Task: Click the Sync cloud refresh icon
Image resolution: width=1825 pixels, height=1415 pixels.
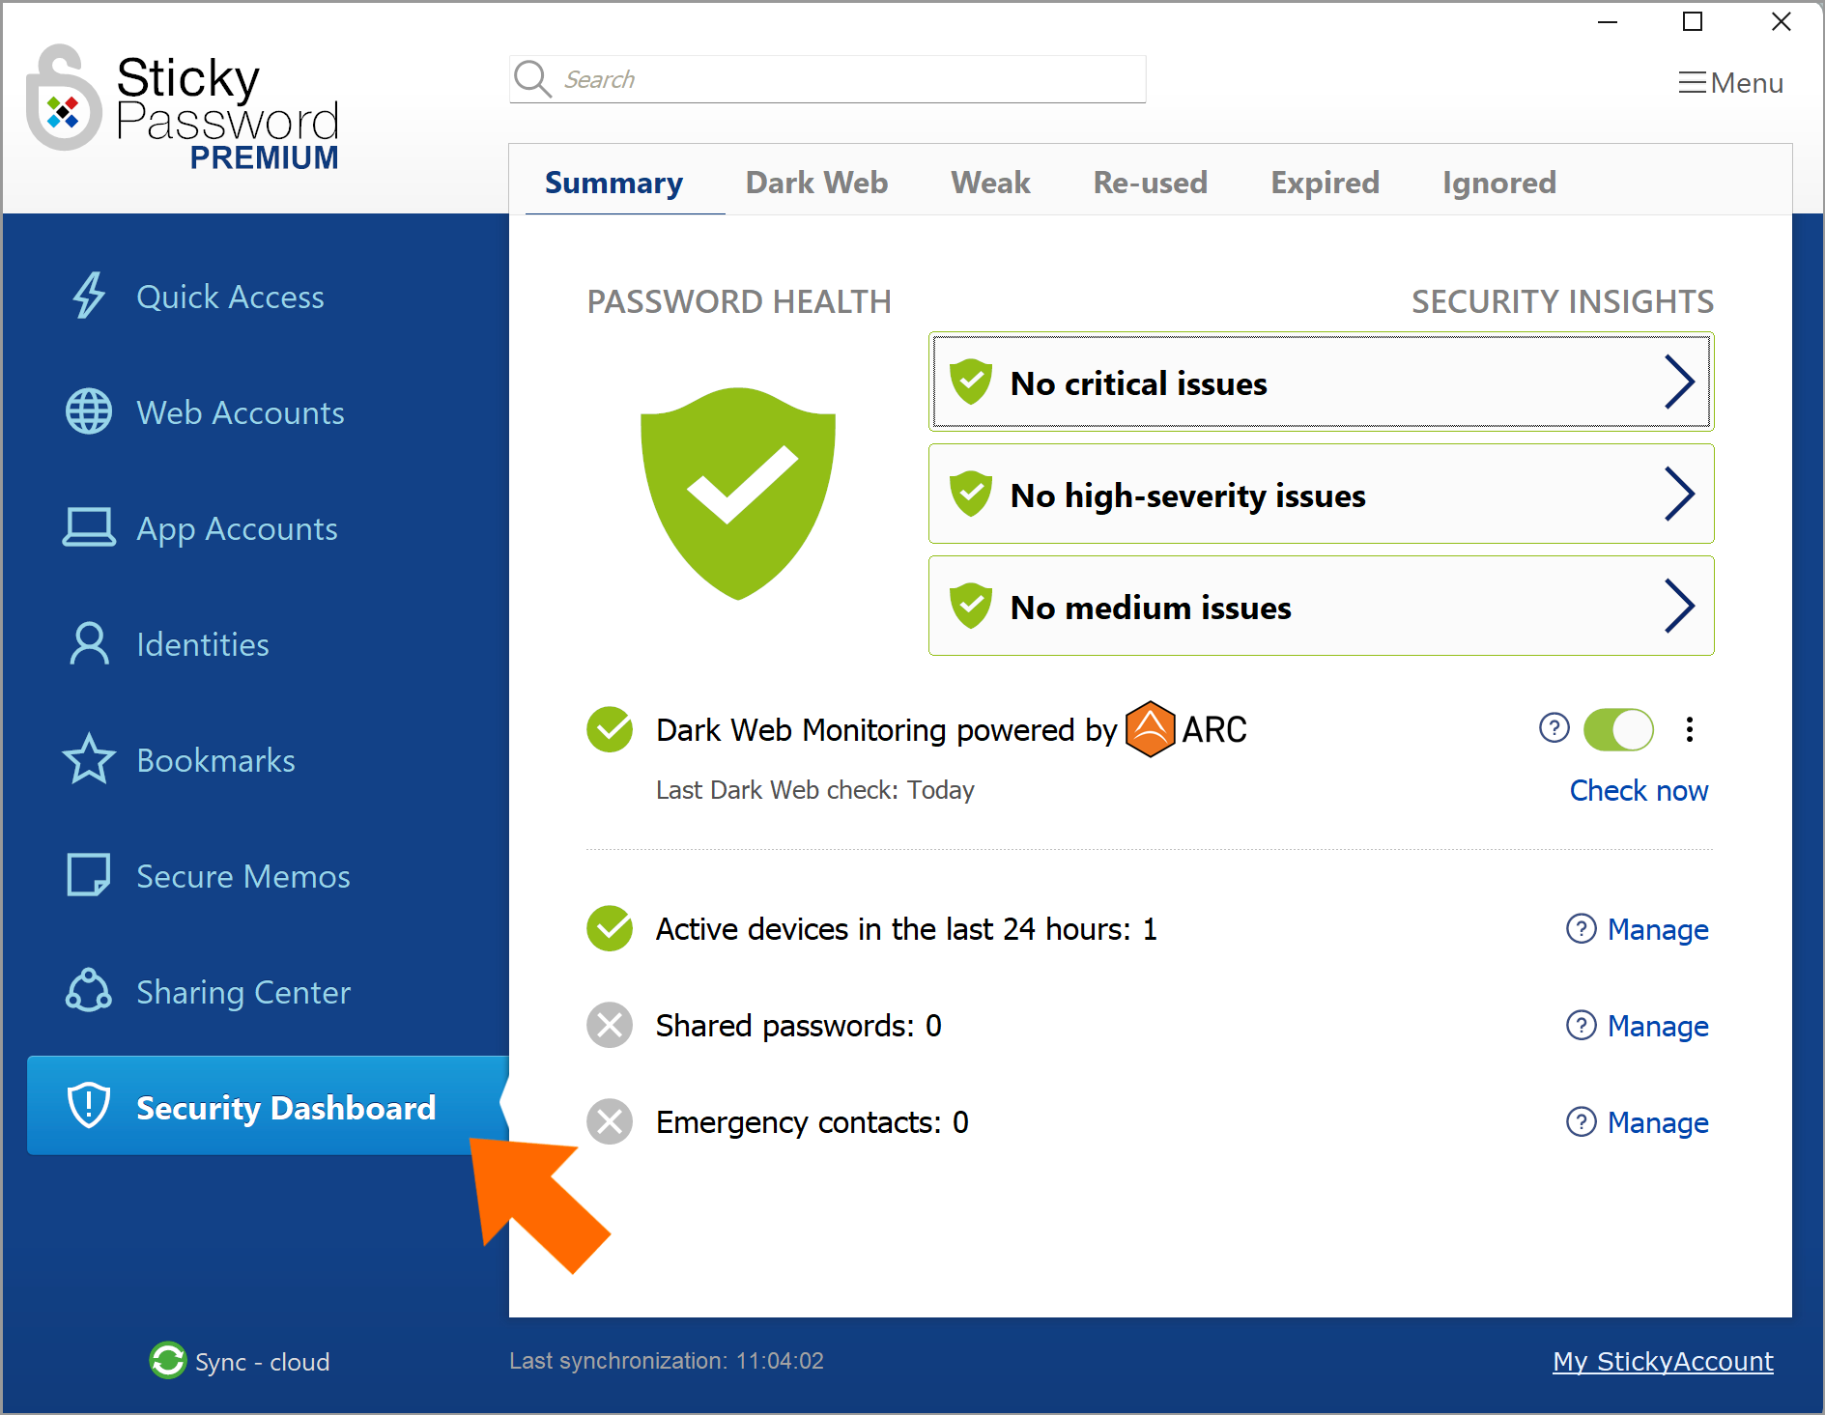Action: [x=168, y=1360]
